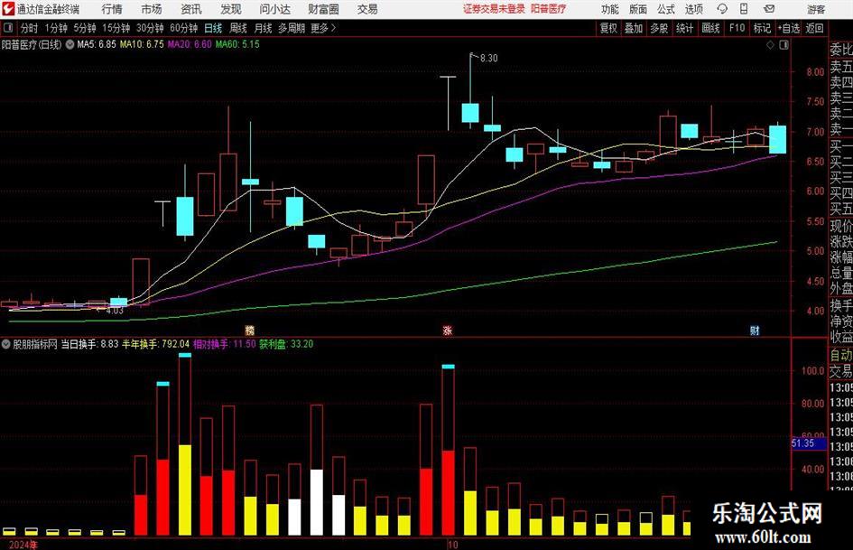The image size is (853, 550).
Task: Click the diamond icon above chart
Action: click(x=770, y=45)
